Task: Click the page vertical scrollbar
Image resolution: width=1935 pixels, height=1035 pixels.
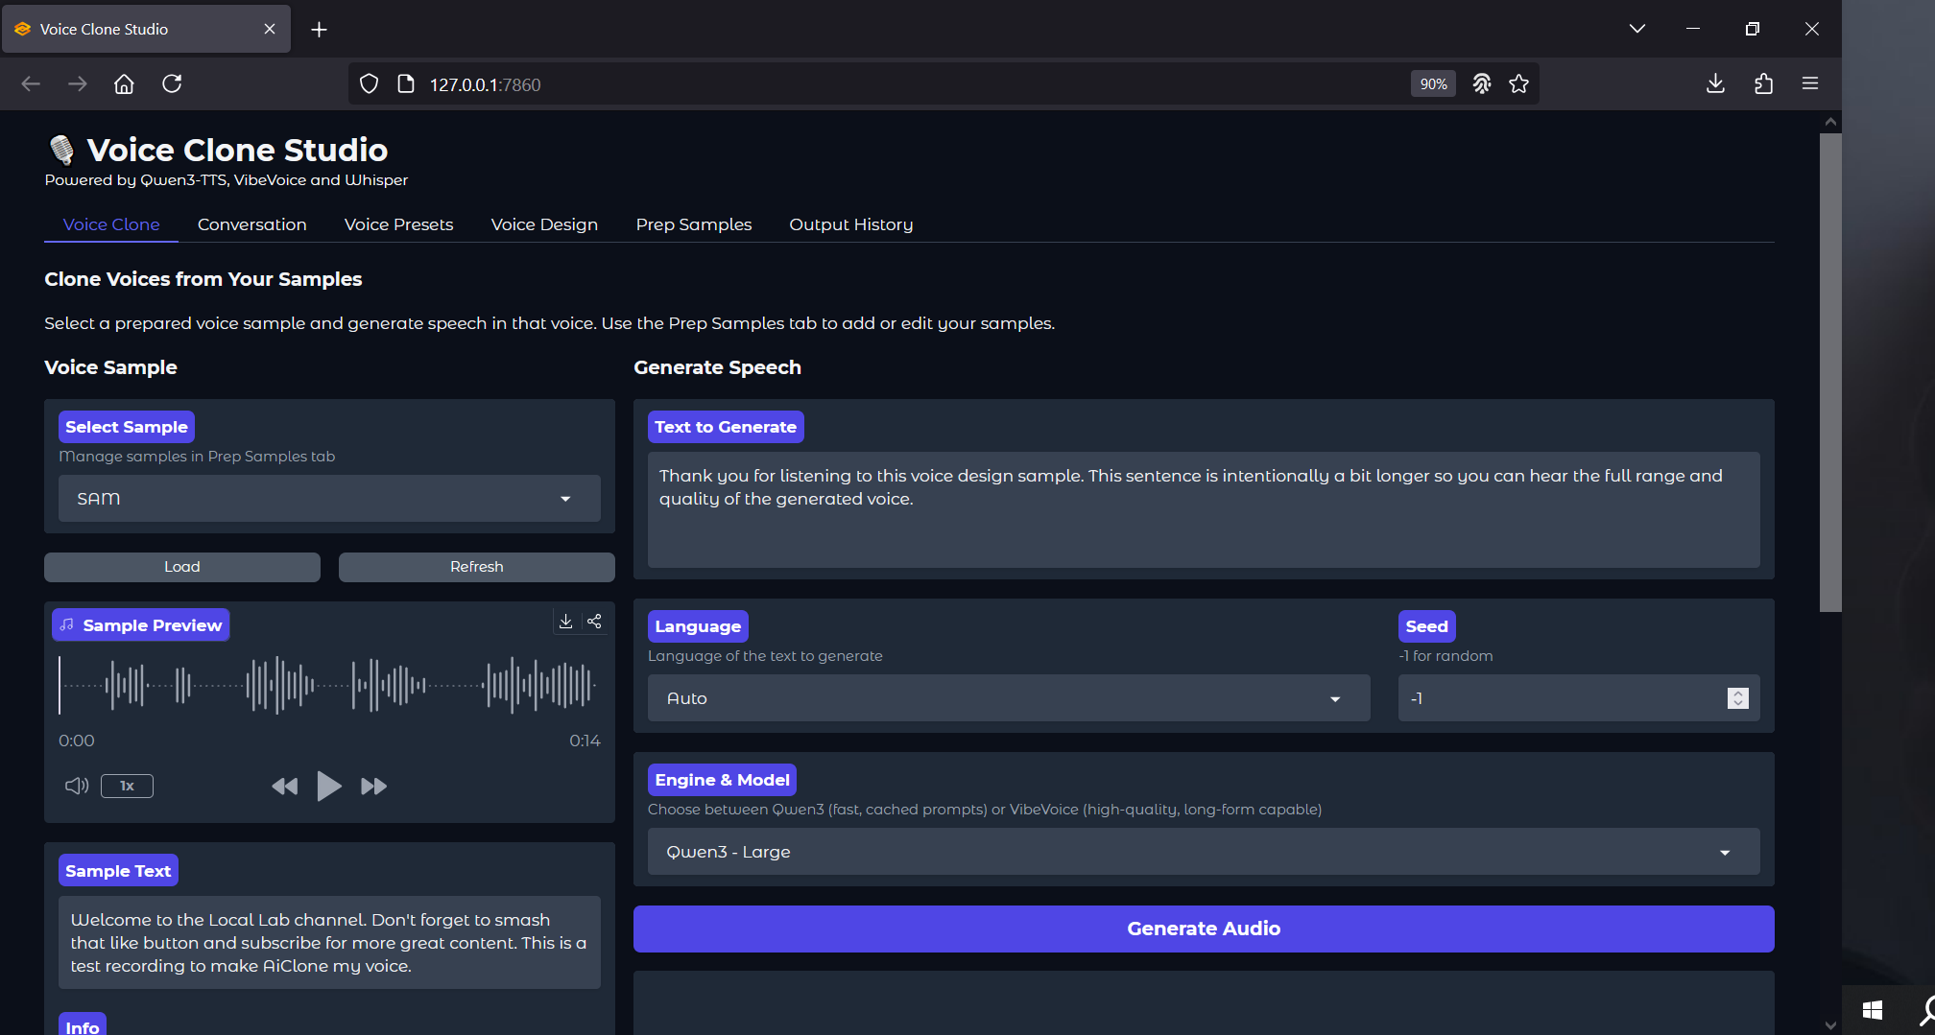Action: (x=1830, y=372)
